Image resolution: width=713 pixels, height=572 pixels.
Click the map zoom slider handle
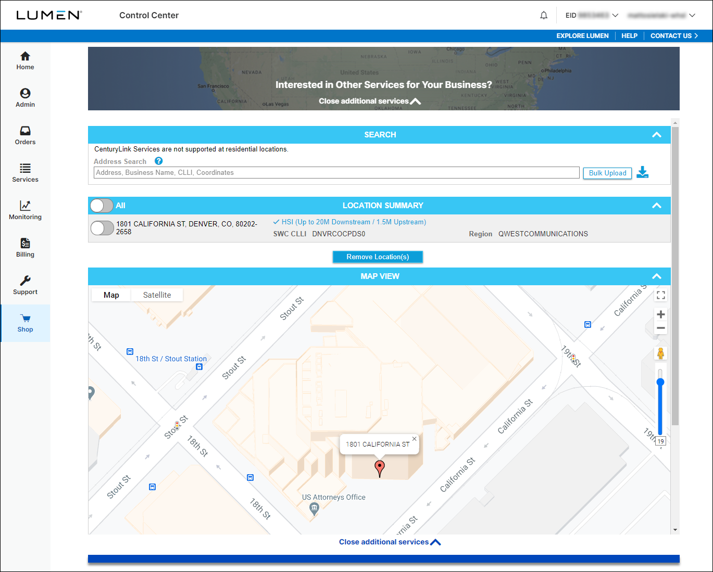[660, 383]
